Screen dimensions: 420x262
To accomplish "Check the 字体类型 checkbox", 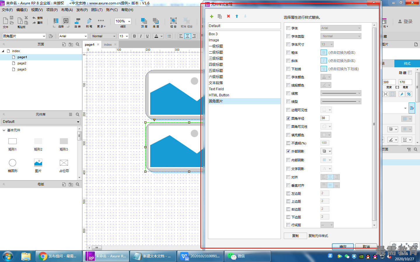I will point(288,36).
